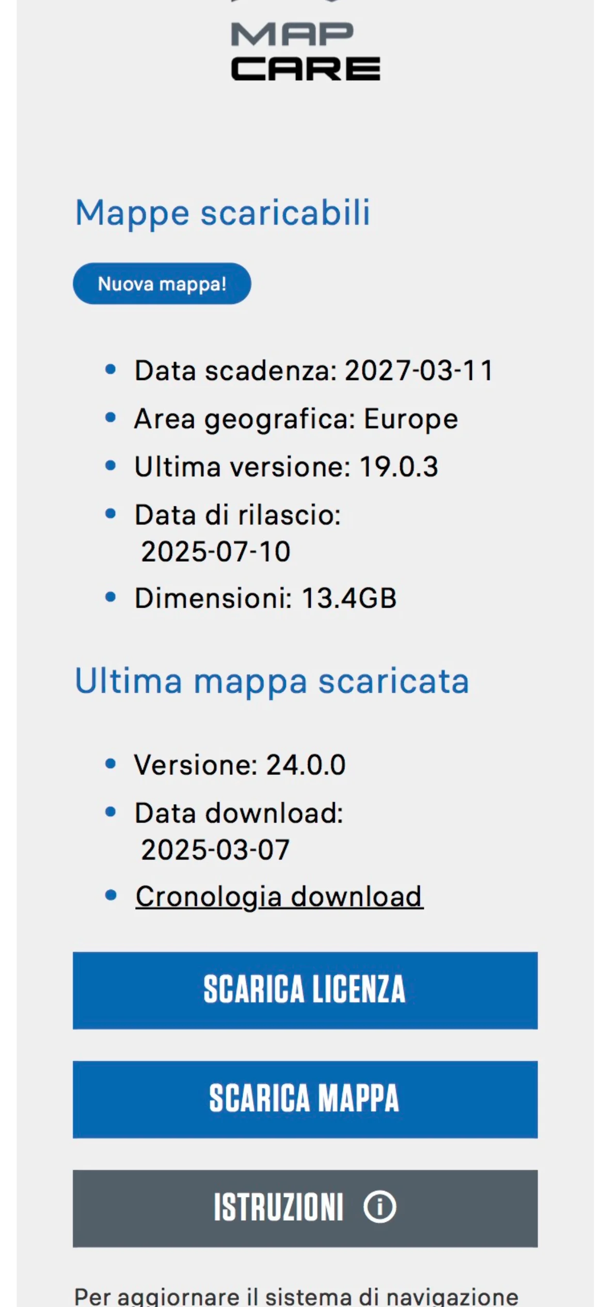Click the Versione 24.0.0 entry

[240, 764]
